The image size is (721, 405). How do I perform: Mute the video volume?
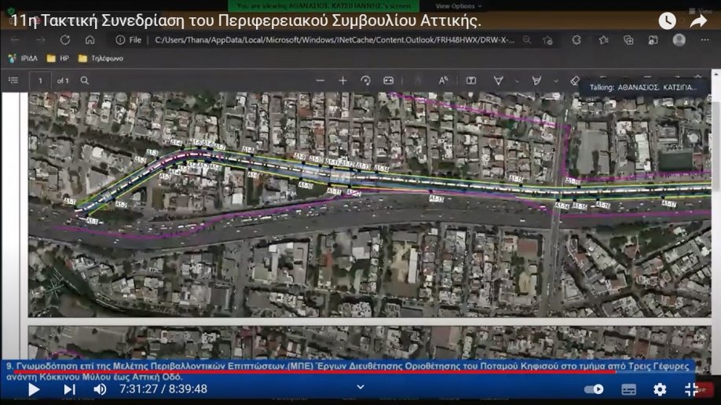coord(100,389)
